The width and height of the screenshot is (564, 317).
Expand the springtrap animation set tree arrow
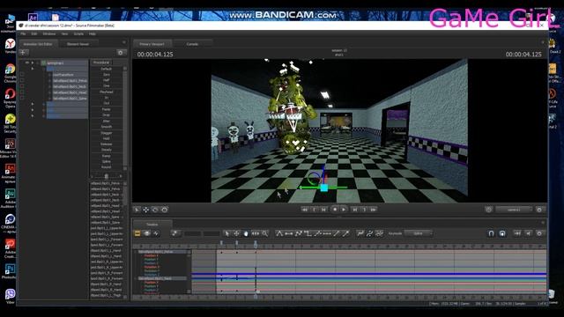[x=33, y=63]
